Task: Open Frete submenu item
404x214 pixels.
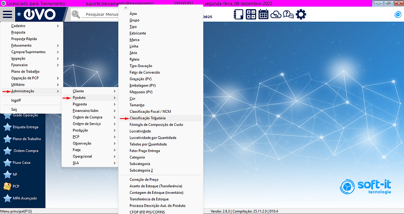Action: click(x=90, y=150)
